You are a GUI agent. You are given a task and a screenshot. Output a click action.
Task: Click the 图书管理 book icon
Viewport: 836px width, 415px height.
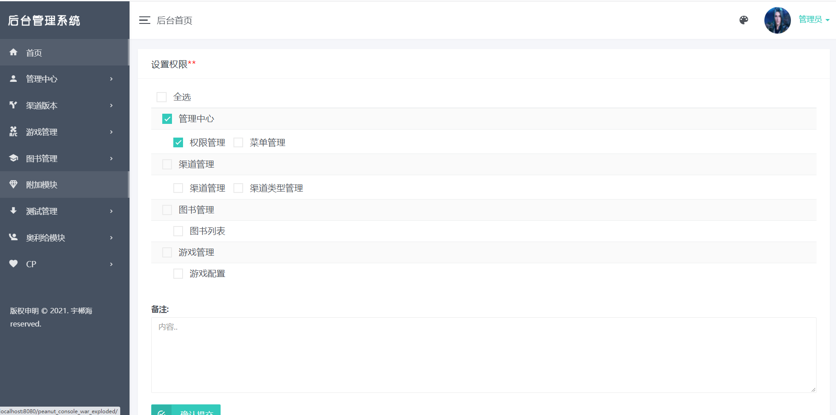tap(13, 158)
